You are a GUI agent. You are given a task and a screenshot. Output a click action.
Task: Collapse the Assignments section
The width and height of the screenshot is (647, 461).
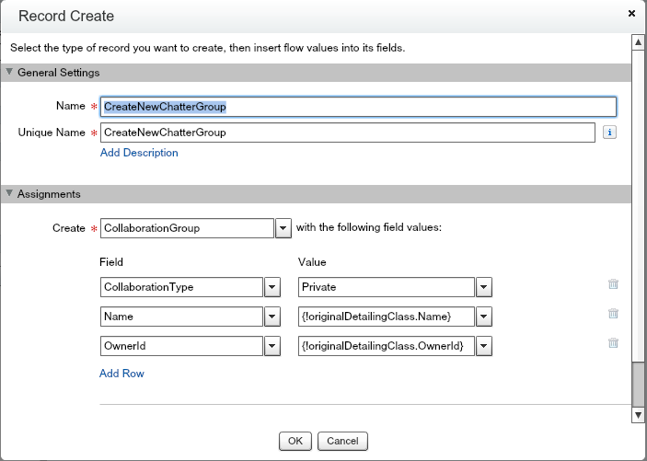(10, 194)
